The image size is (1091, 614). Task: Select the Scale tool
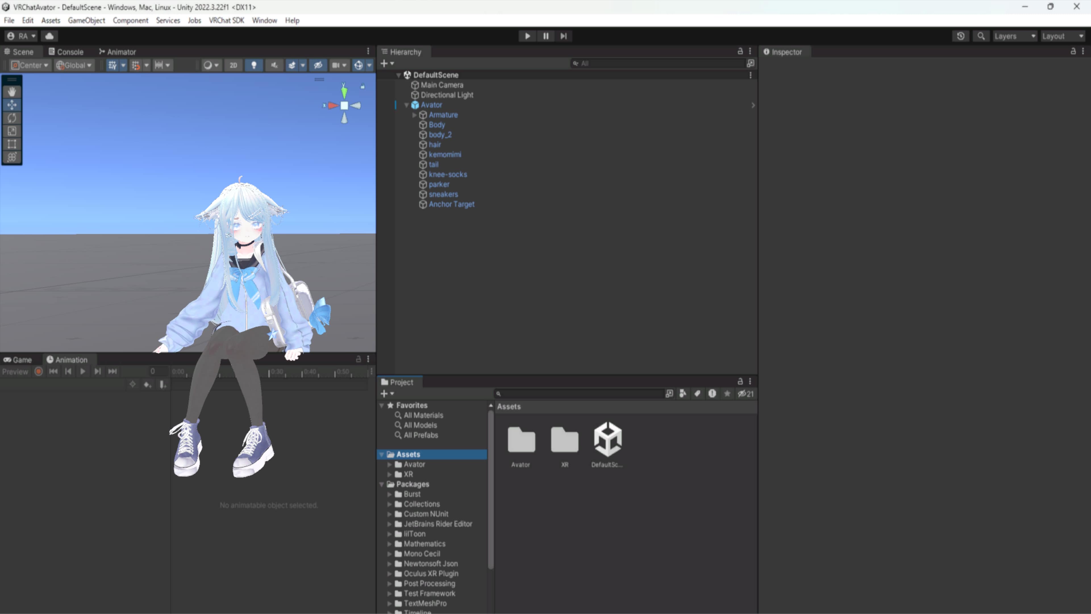pos(12,131)
